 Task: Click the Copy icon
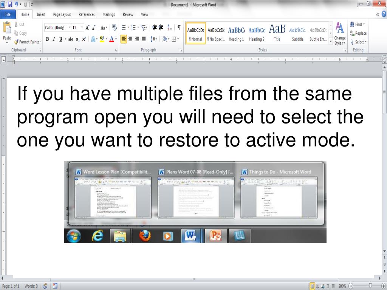click(x=16, y=33)
